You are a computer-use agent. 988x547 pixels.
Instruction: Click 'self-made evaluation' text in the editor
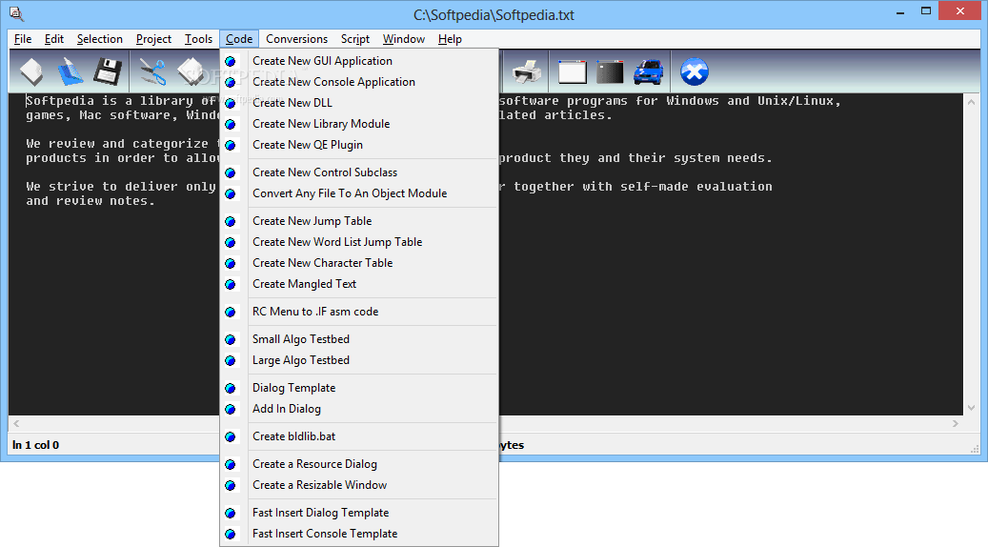coord(696,187)
